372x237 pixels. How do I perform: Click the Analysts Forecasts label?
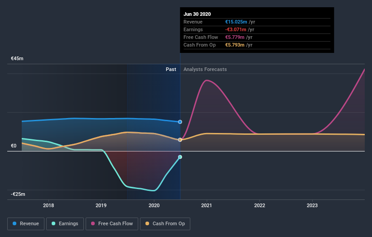tap(205, 69)
